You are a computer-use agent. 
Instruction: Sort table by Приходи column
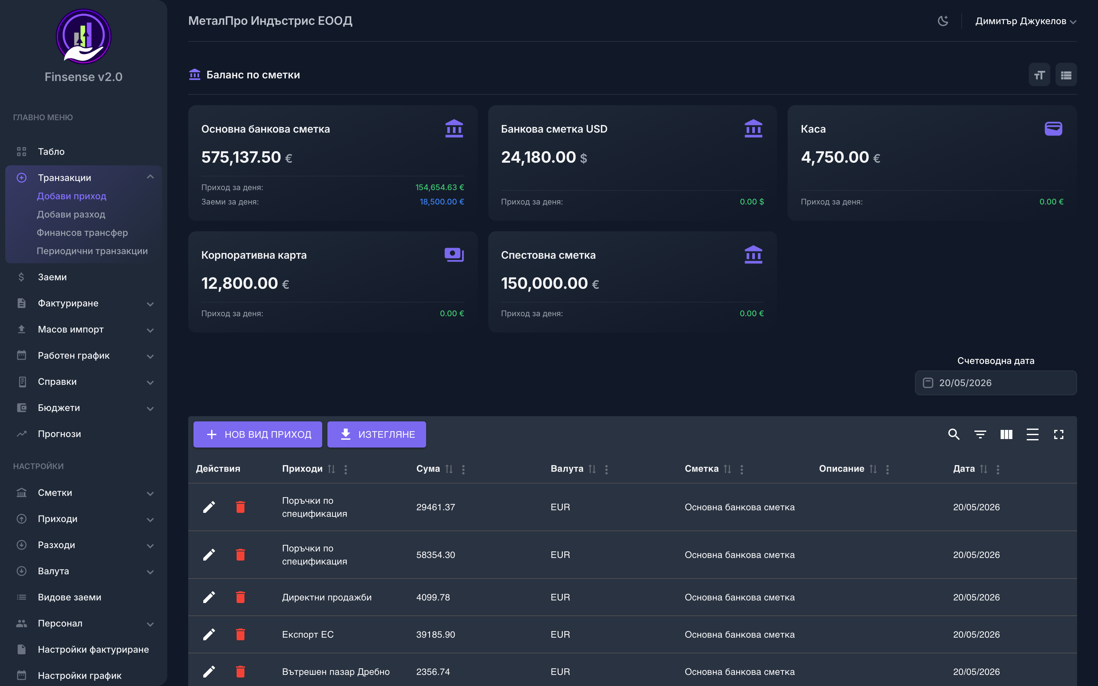[x=332, y=469]
